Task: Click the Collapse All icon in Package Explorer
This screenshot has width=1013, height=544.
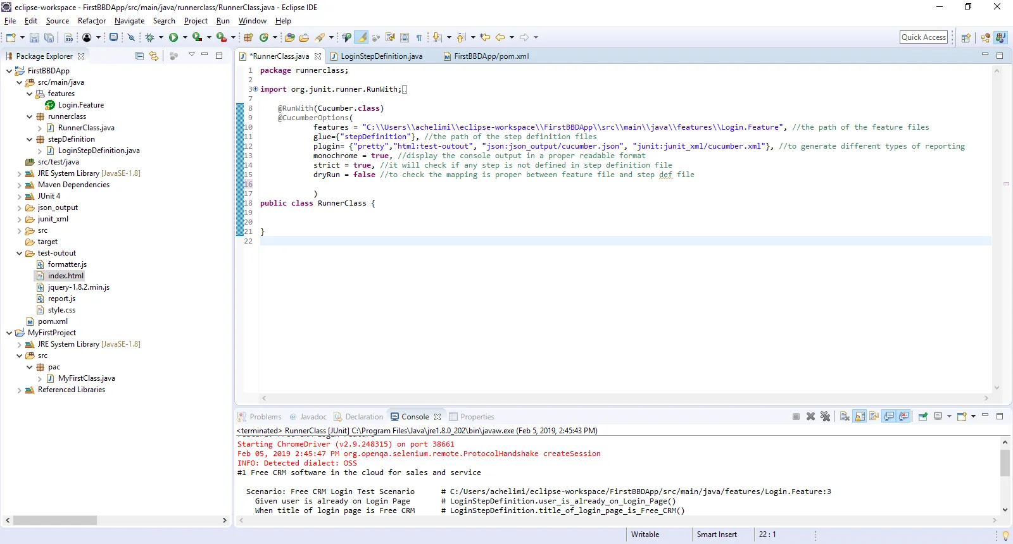Action: [140, 56]
